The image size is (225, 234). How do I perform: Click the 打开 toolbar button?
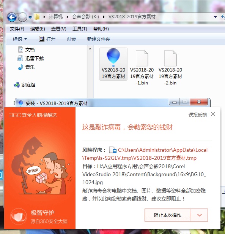[47, 39]
